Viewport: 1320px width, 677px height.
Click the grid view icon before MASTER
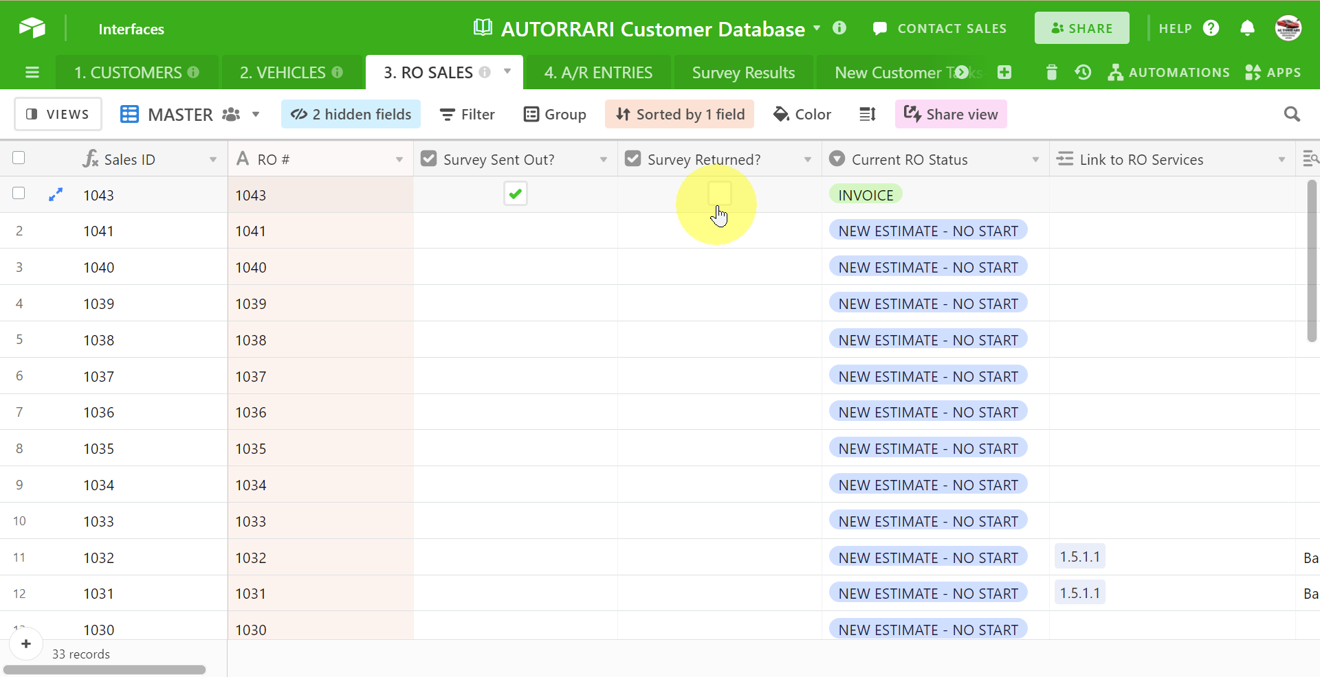tap(129, 114)
